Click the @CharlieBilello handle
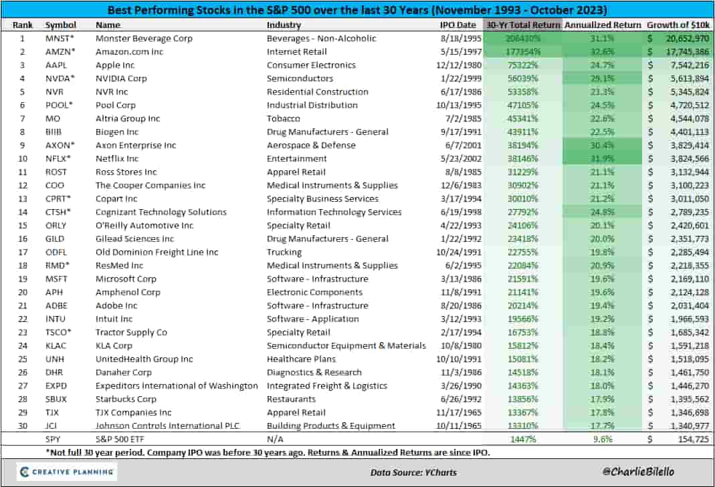The image size is (715, 487). (x=638, y=472)
